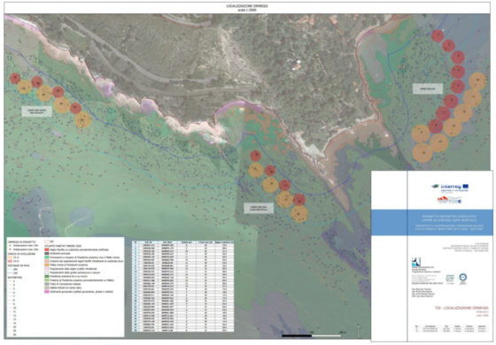Click the mooring coordinates table header row
The width and height of the screenshot is (496, 345).
[182, 242]
